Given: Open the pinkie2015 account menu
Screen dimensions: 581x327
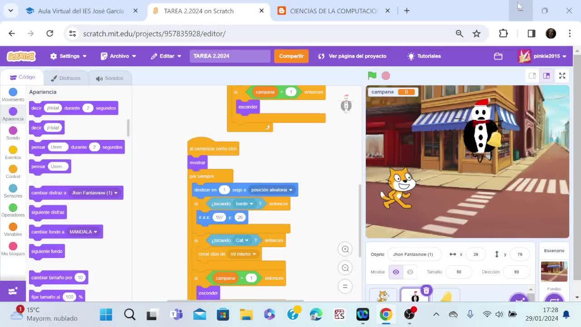Looking at the screenshot, I should tap(542, 56).
